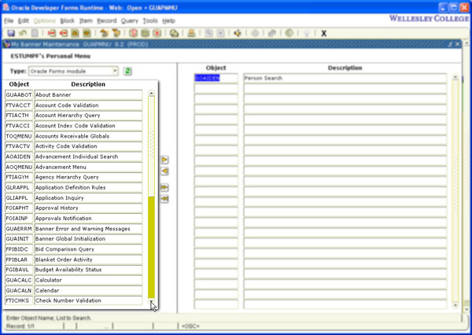Click the grayed gear workflow toolbar icon
Viewport: 472px width, 335px height.
(255, 33)
